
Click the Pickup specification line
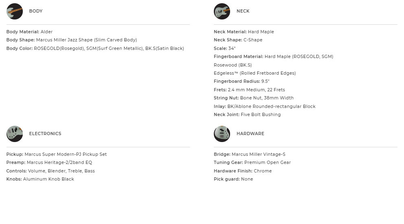click(57, 155)
